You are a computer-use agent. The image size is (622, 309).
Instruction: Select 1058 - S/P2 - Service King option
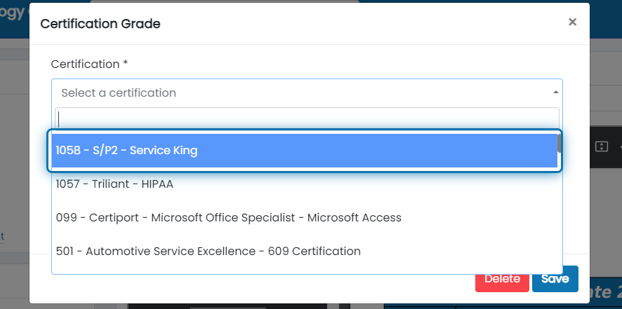pos(304,151)
